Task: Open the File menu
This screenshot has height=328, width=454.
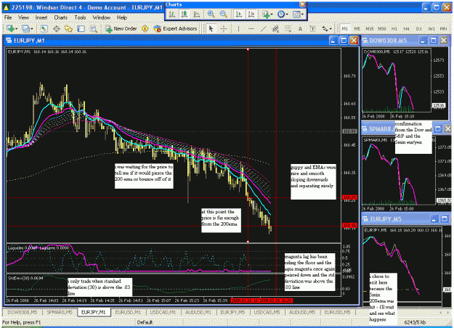Action: [8, 17]
